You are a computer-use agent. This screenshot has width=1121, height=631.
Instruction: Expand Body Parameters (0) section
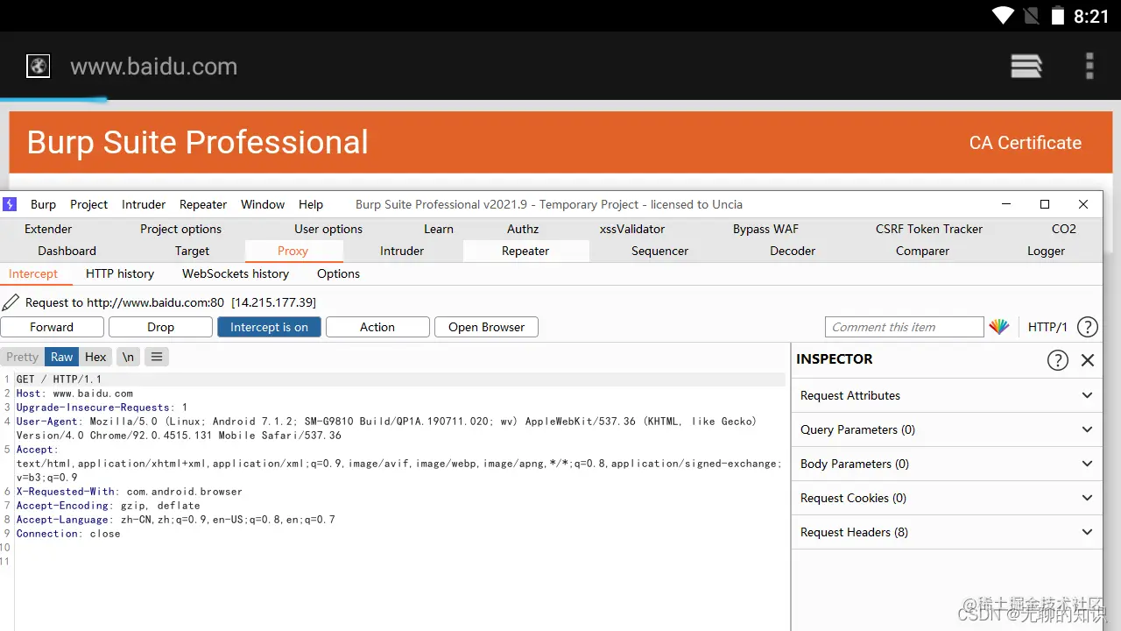tap(947, 464)
